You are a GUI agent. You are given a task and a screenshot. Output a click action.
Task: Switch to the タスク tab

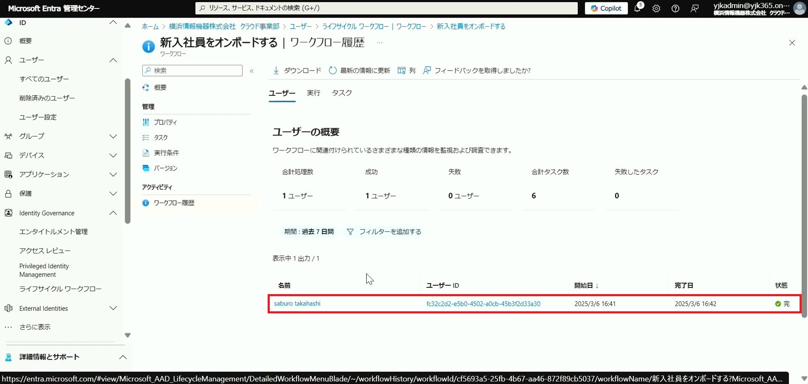click(x=341, y=93)
